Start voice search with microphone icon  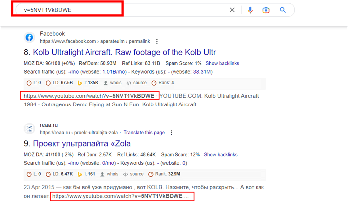coord(250,10)
